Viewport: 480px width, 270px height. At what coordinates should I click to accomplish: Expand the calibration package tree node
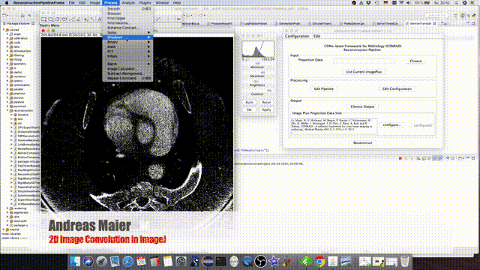click(x=7, y=38)
